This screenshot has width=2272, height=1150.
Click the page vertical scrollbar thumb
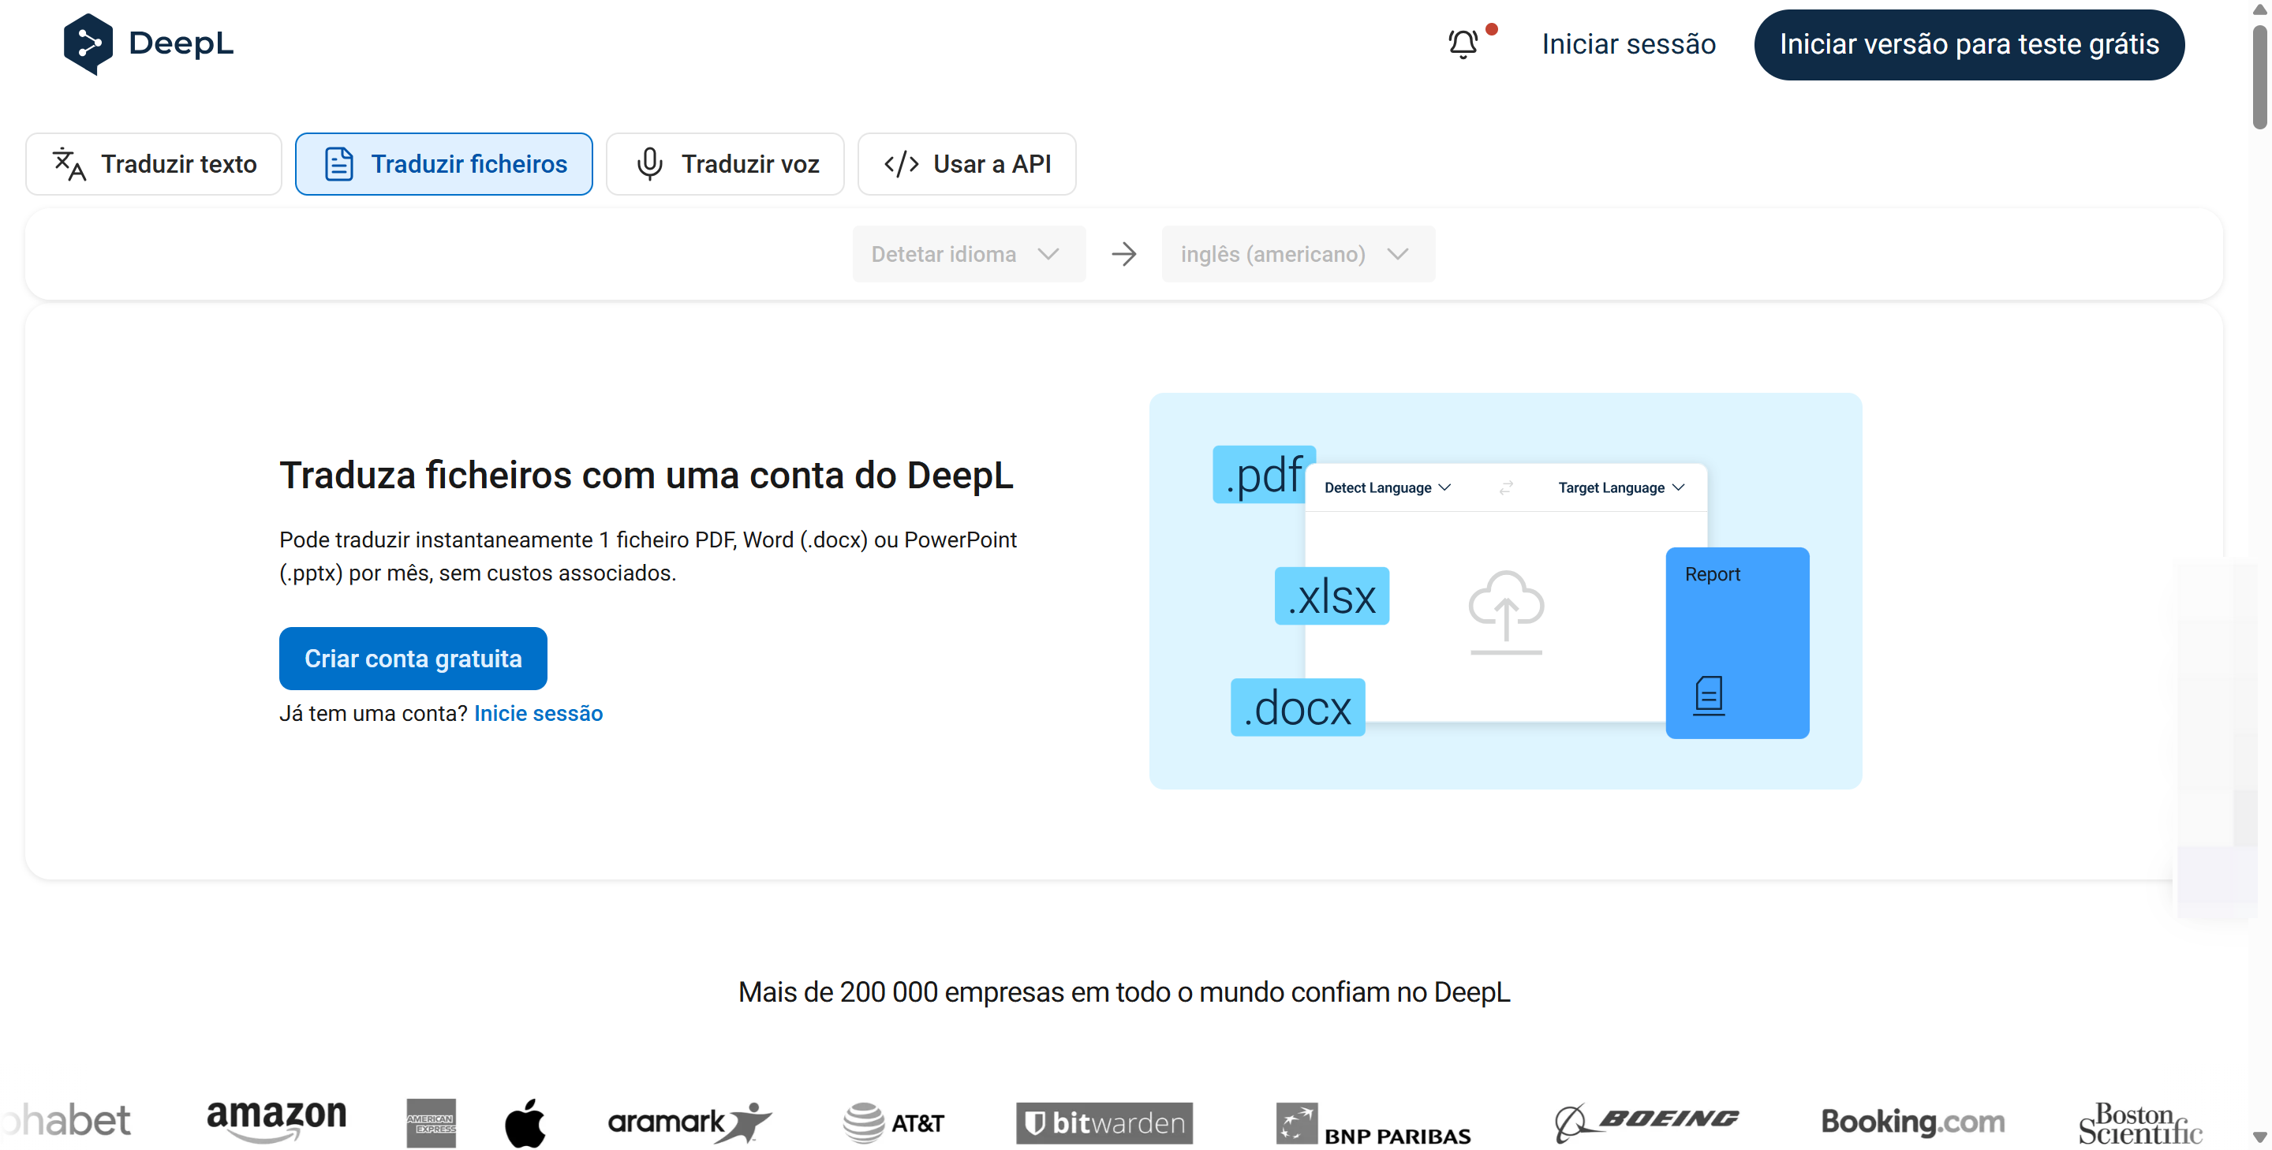[2259, 77]
